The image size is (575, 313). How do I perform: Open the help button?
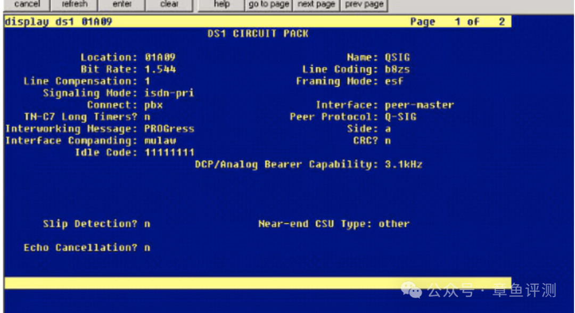(221, 5)
